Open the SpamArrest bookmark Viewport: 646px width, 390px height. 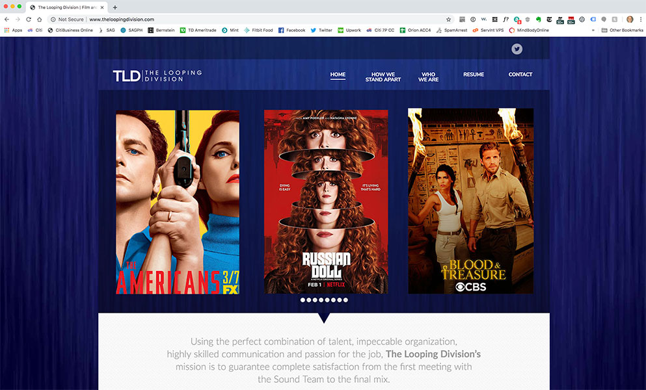click(451, 30)
